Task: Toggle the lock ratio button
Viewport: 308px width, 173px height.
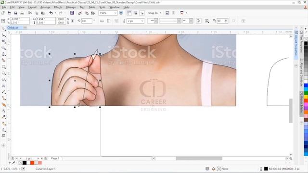Action: click(x=73, y=21)
